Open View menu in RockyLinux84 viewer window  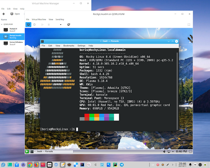point(51,19)
